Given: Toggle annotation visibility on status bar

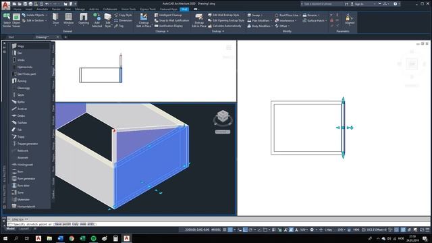Looking at the screenshot, I should pyautogui.click(x=286, y=230).
